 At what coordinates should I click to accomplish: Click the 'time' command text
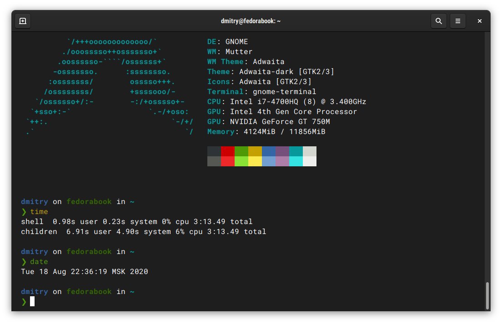point(39,212)
